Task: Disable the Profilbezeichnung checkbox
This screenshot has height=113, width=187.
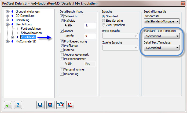Action: (62, 41)
